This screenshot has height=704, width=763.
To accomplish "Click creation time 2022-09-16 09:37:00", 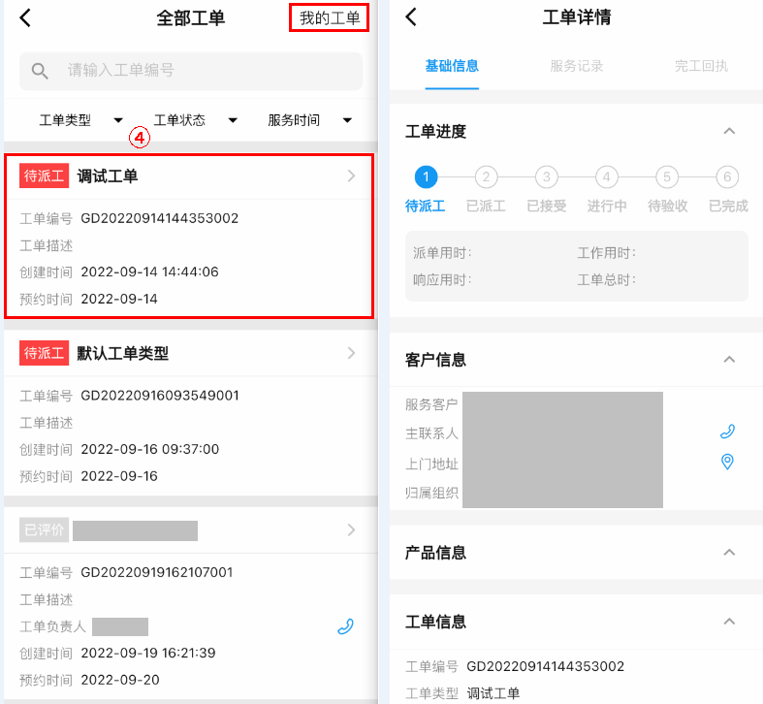I will coord(150,449).
